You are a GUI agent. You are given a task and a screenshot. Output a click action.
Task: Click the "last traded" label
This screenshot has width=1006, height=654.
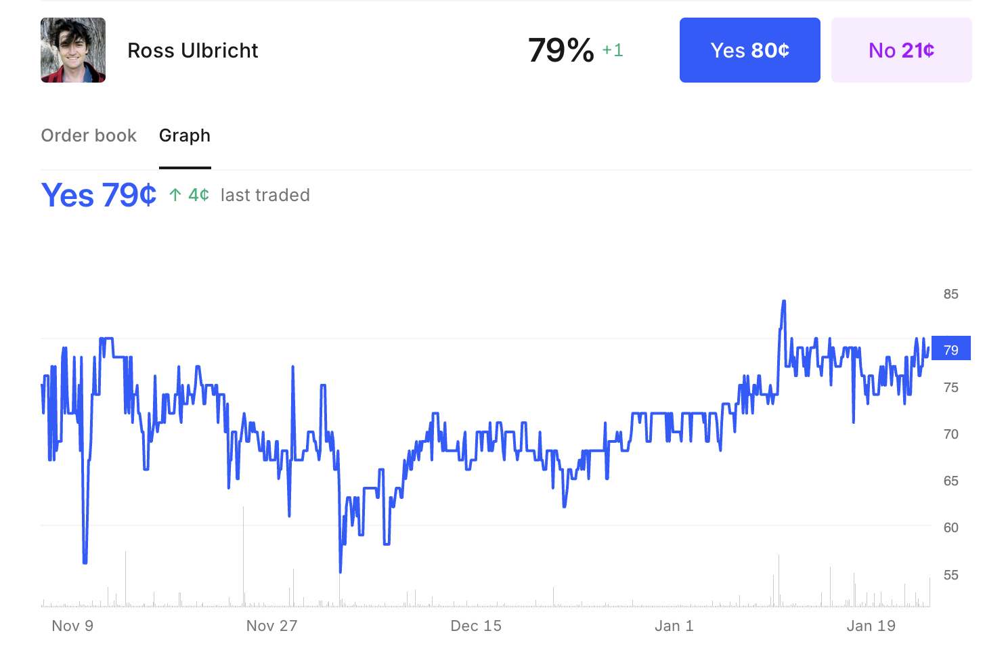[x=265, y=195]
